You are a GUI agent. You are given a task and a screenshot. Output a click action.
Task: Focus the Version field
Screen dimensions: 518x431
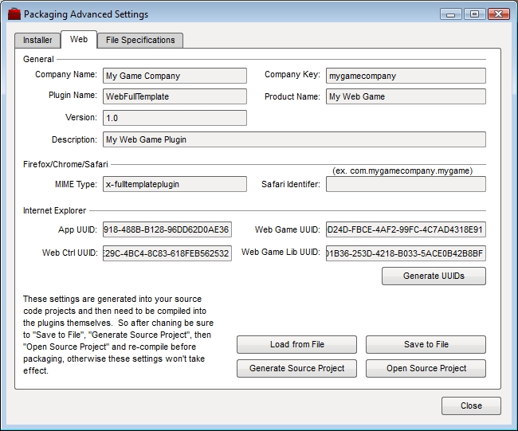click(175, 118)
